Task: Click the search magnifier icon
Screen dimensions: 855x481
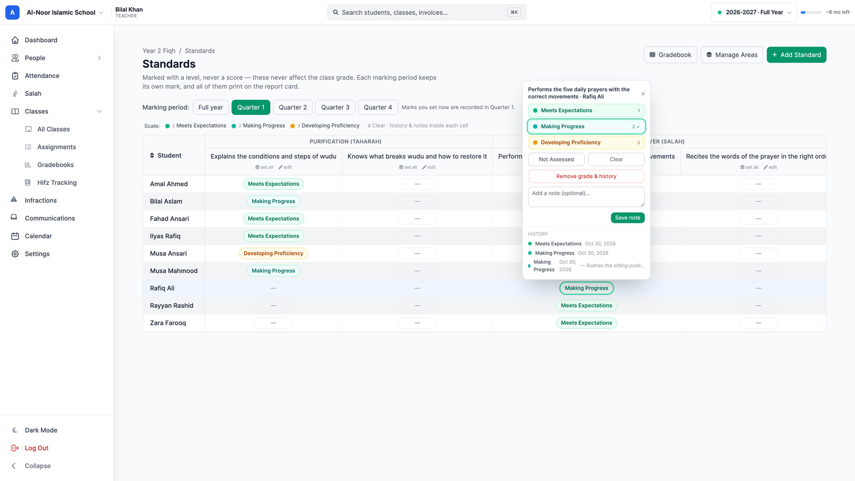Action: tap(336, 12)
